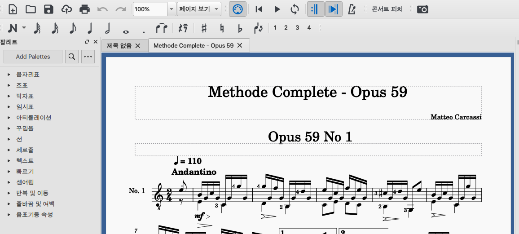519x234 pixels.
Task: Expand 임시표 palette
Action: [x=9, y=107]
